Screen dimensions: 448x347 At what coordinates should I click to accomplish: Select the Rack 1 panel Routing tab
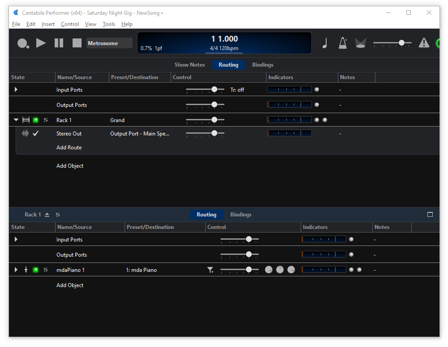coord(207,215)
